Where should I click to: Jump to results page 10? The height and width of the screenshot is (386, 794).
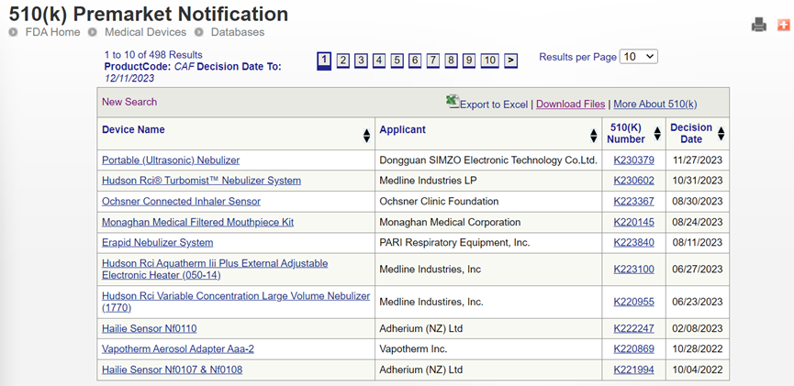489,61
